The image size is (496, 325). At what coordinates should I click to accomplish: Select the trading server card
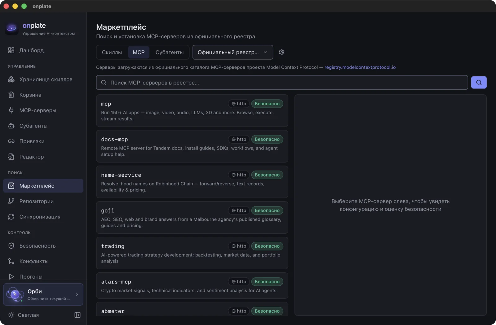pyautogui.click(x=192, y=253)
